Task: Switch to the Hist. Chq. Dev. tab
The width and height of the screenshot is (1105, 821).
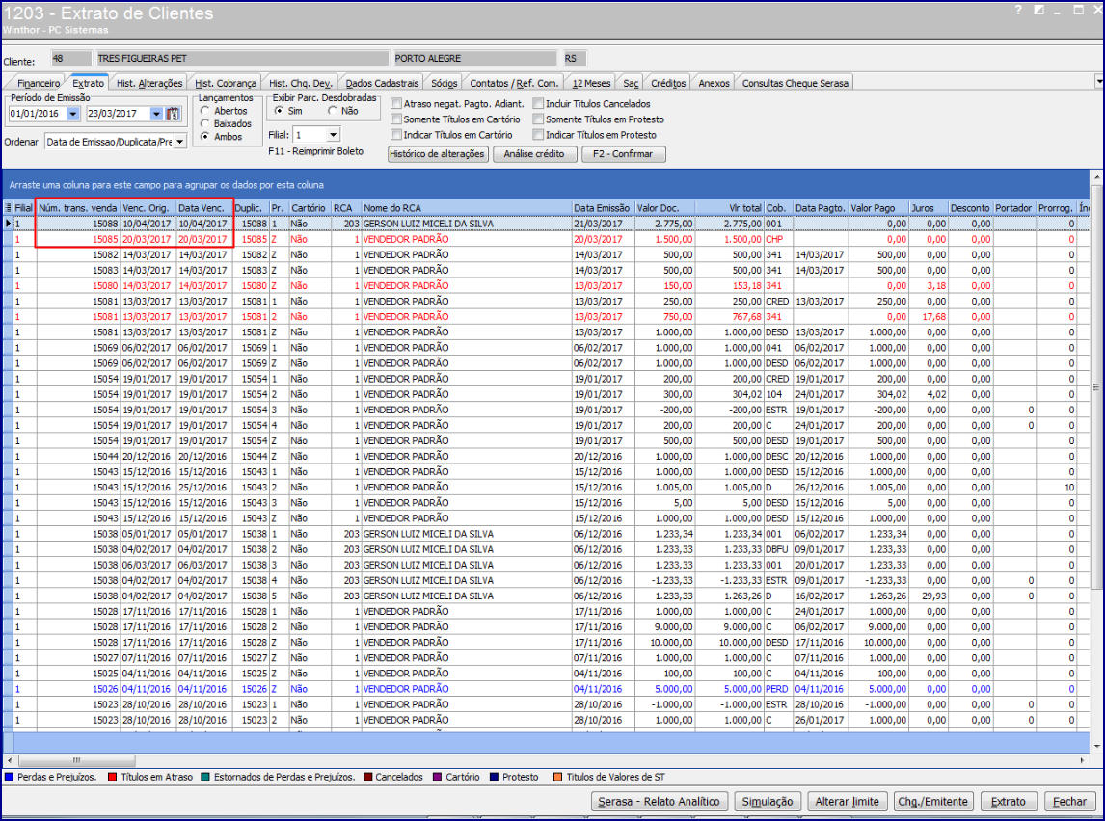Action: point(300,83)
